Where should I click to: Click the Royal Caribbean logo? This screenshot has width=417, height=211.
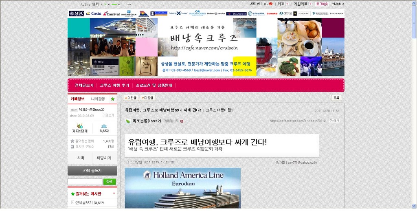[x=159, y=13]
